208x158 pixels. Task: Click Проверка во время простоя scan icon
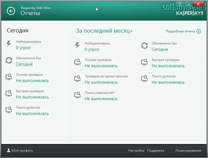pyautogui.click(x=77, y=78)
